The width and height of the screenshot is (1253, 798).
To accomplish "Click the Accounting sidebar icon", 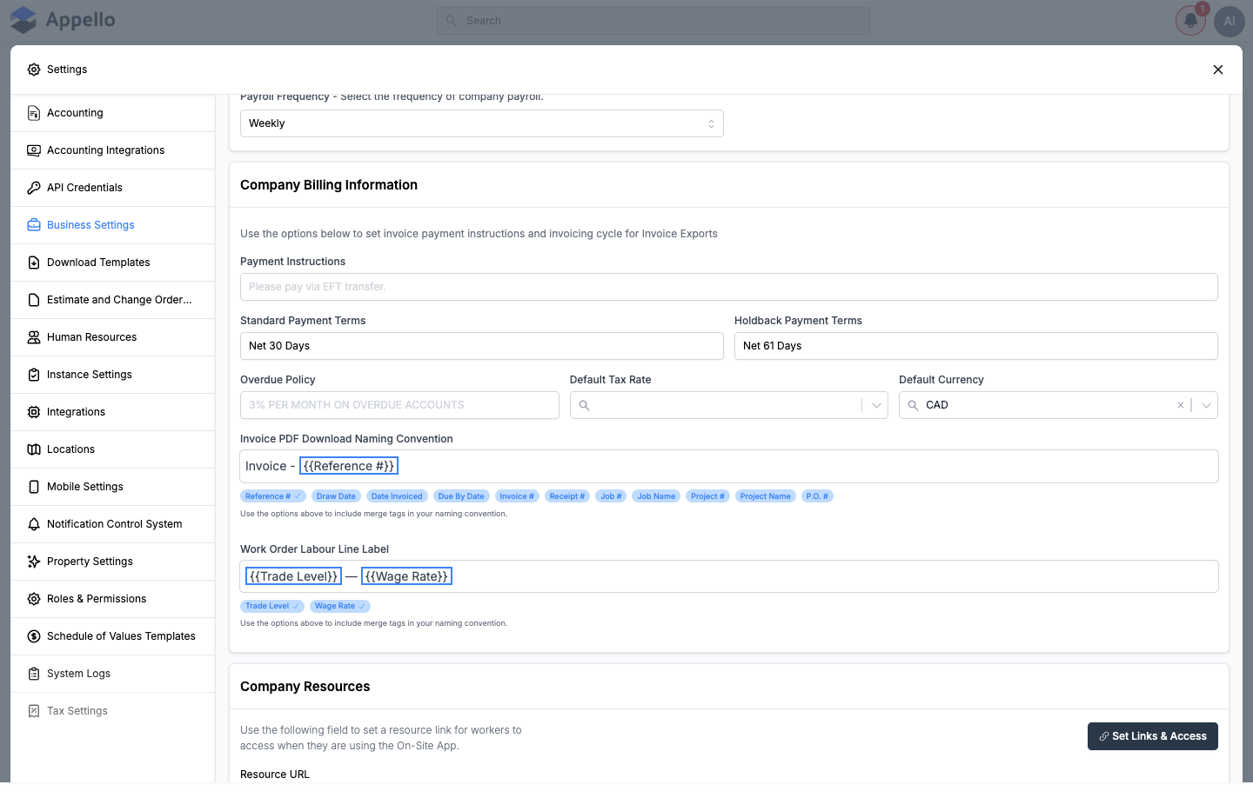I will (34, 113).
